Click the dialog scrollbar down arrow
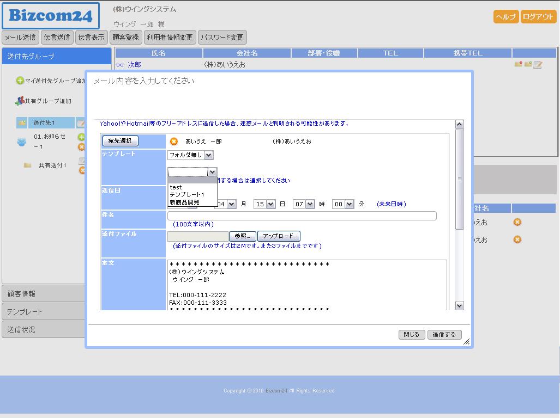 tap(459, 306)
